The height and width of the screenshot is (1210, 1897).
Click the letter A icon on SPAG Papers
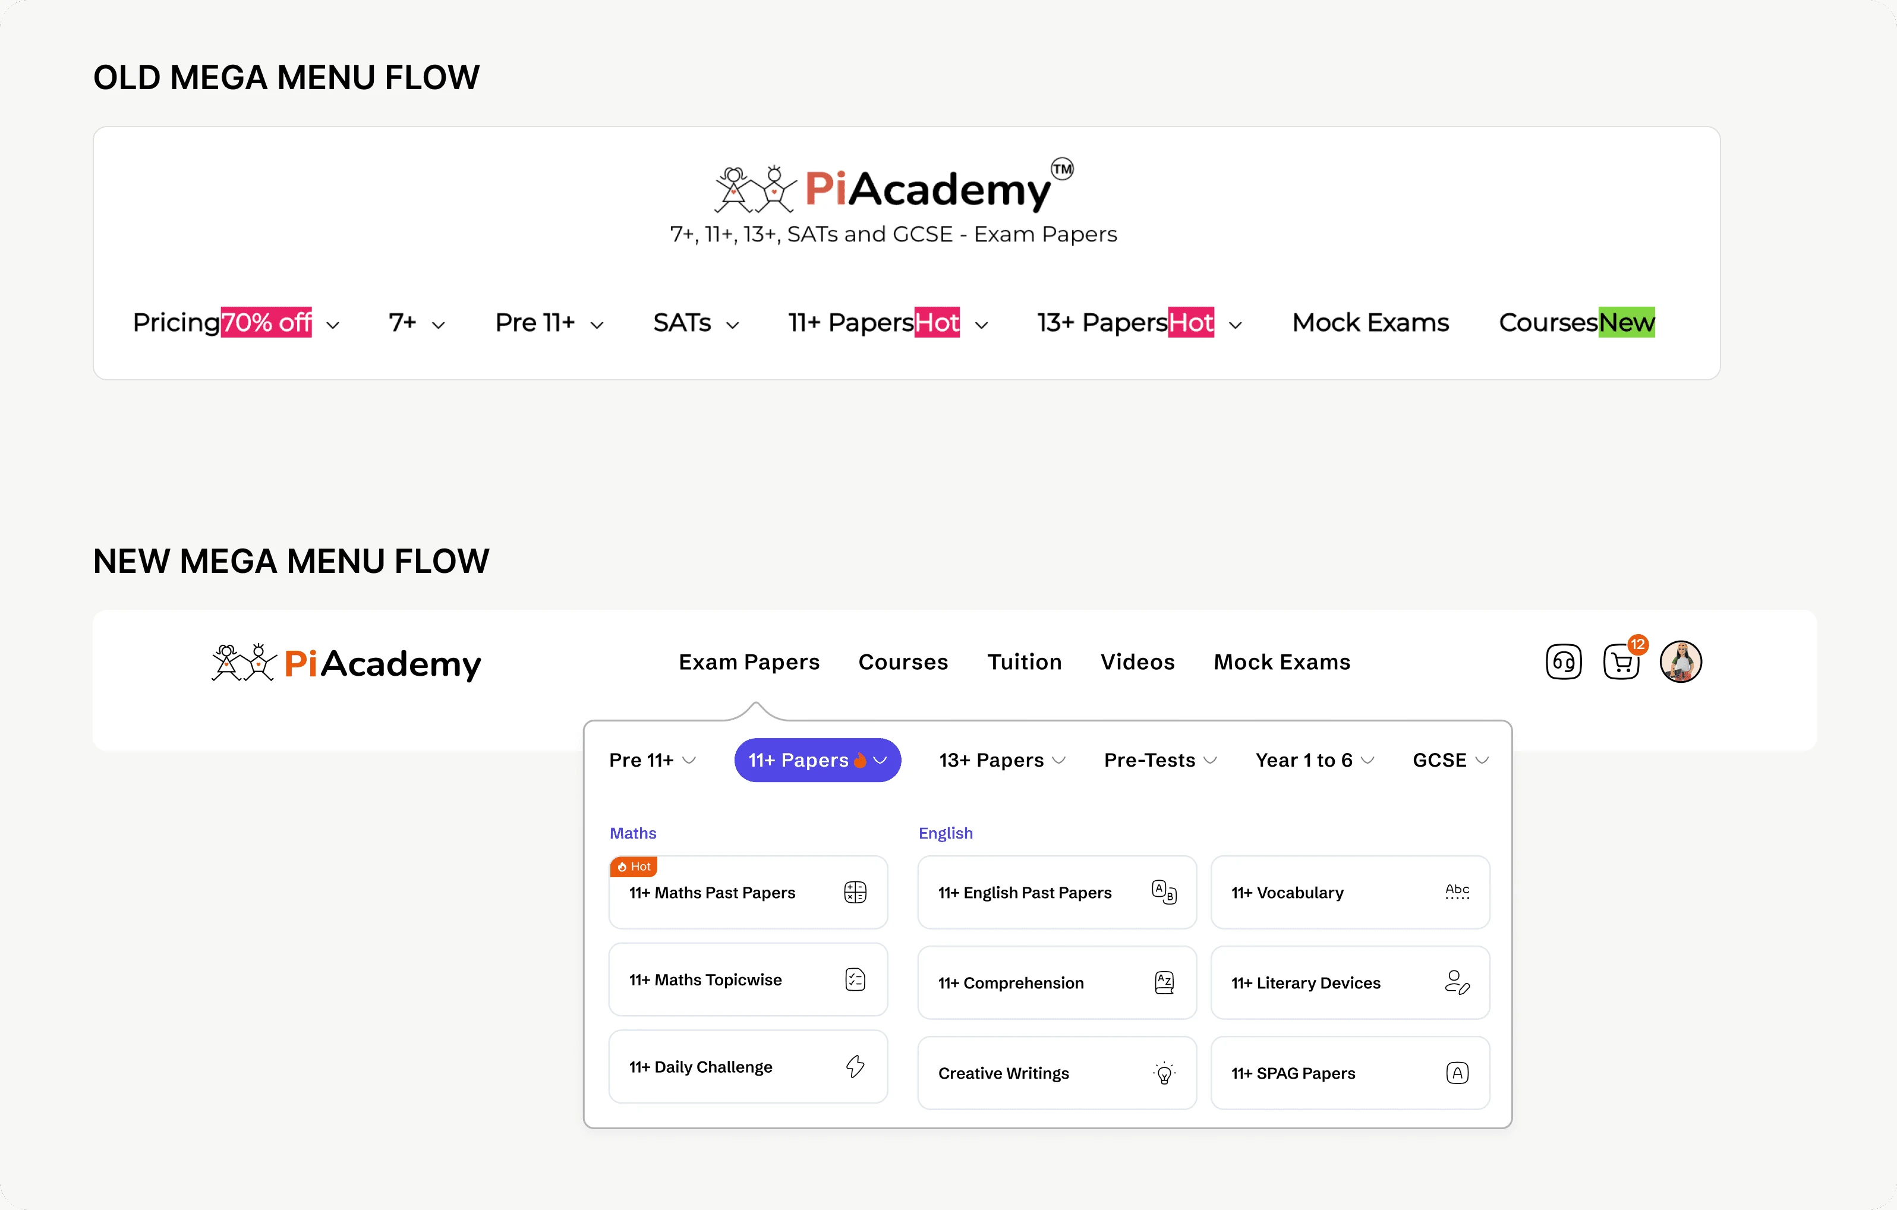1457,1073
